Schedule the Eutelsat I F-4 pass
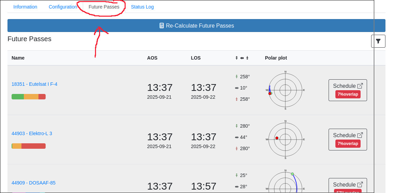 tap(348, 90)
